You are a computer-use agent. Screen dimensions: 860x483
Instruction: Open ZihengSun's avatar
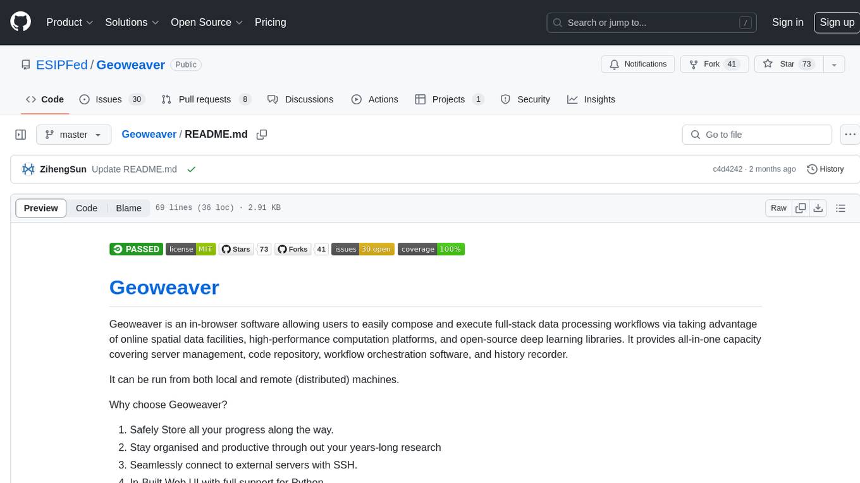28,169
